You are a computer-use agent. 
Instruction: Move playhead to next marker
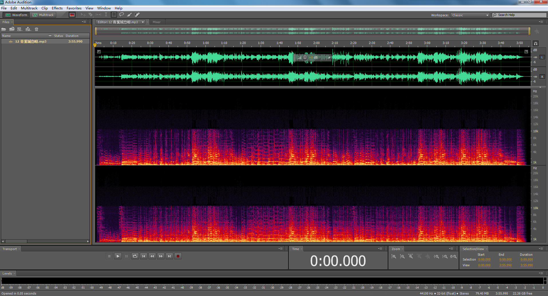169,256
